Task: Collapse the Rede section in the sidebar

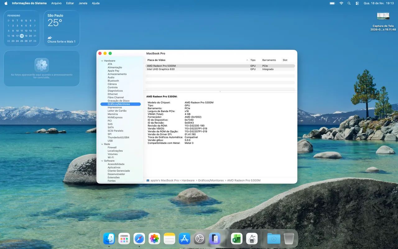Action: (x=102, y=144)
